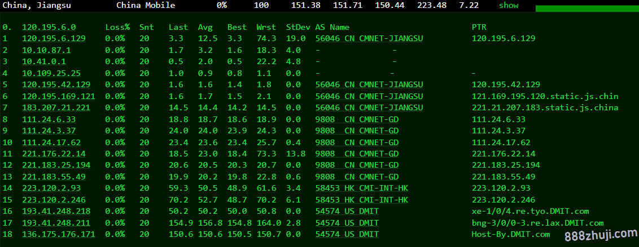Select the average value "52.7" on hop 15
The width and height of the screenshot is (639, 247).
click(x=208, y=200)
